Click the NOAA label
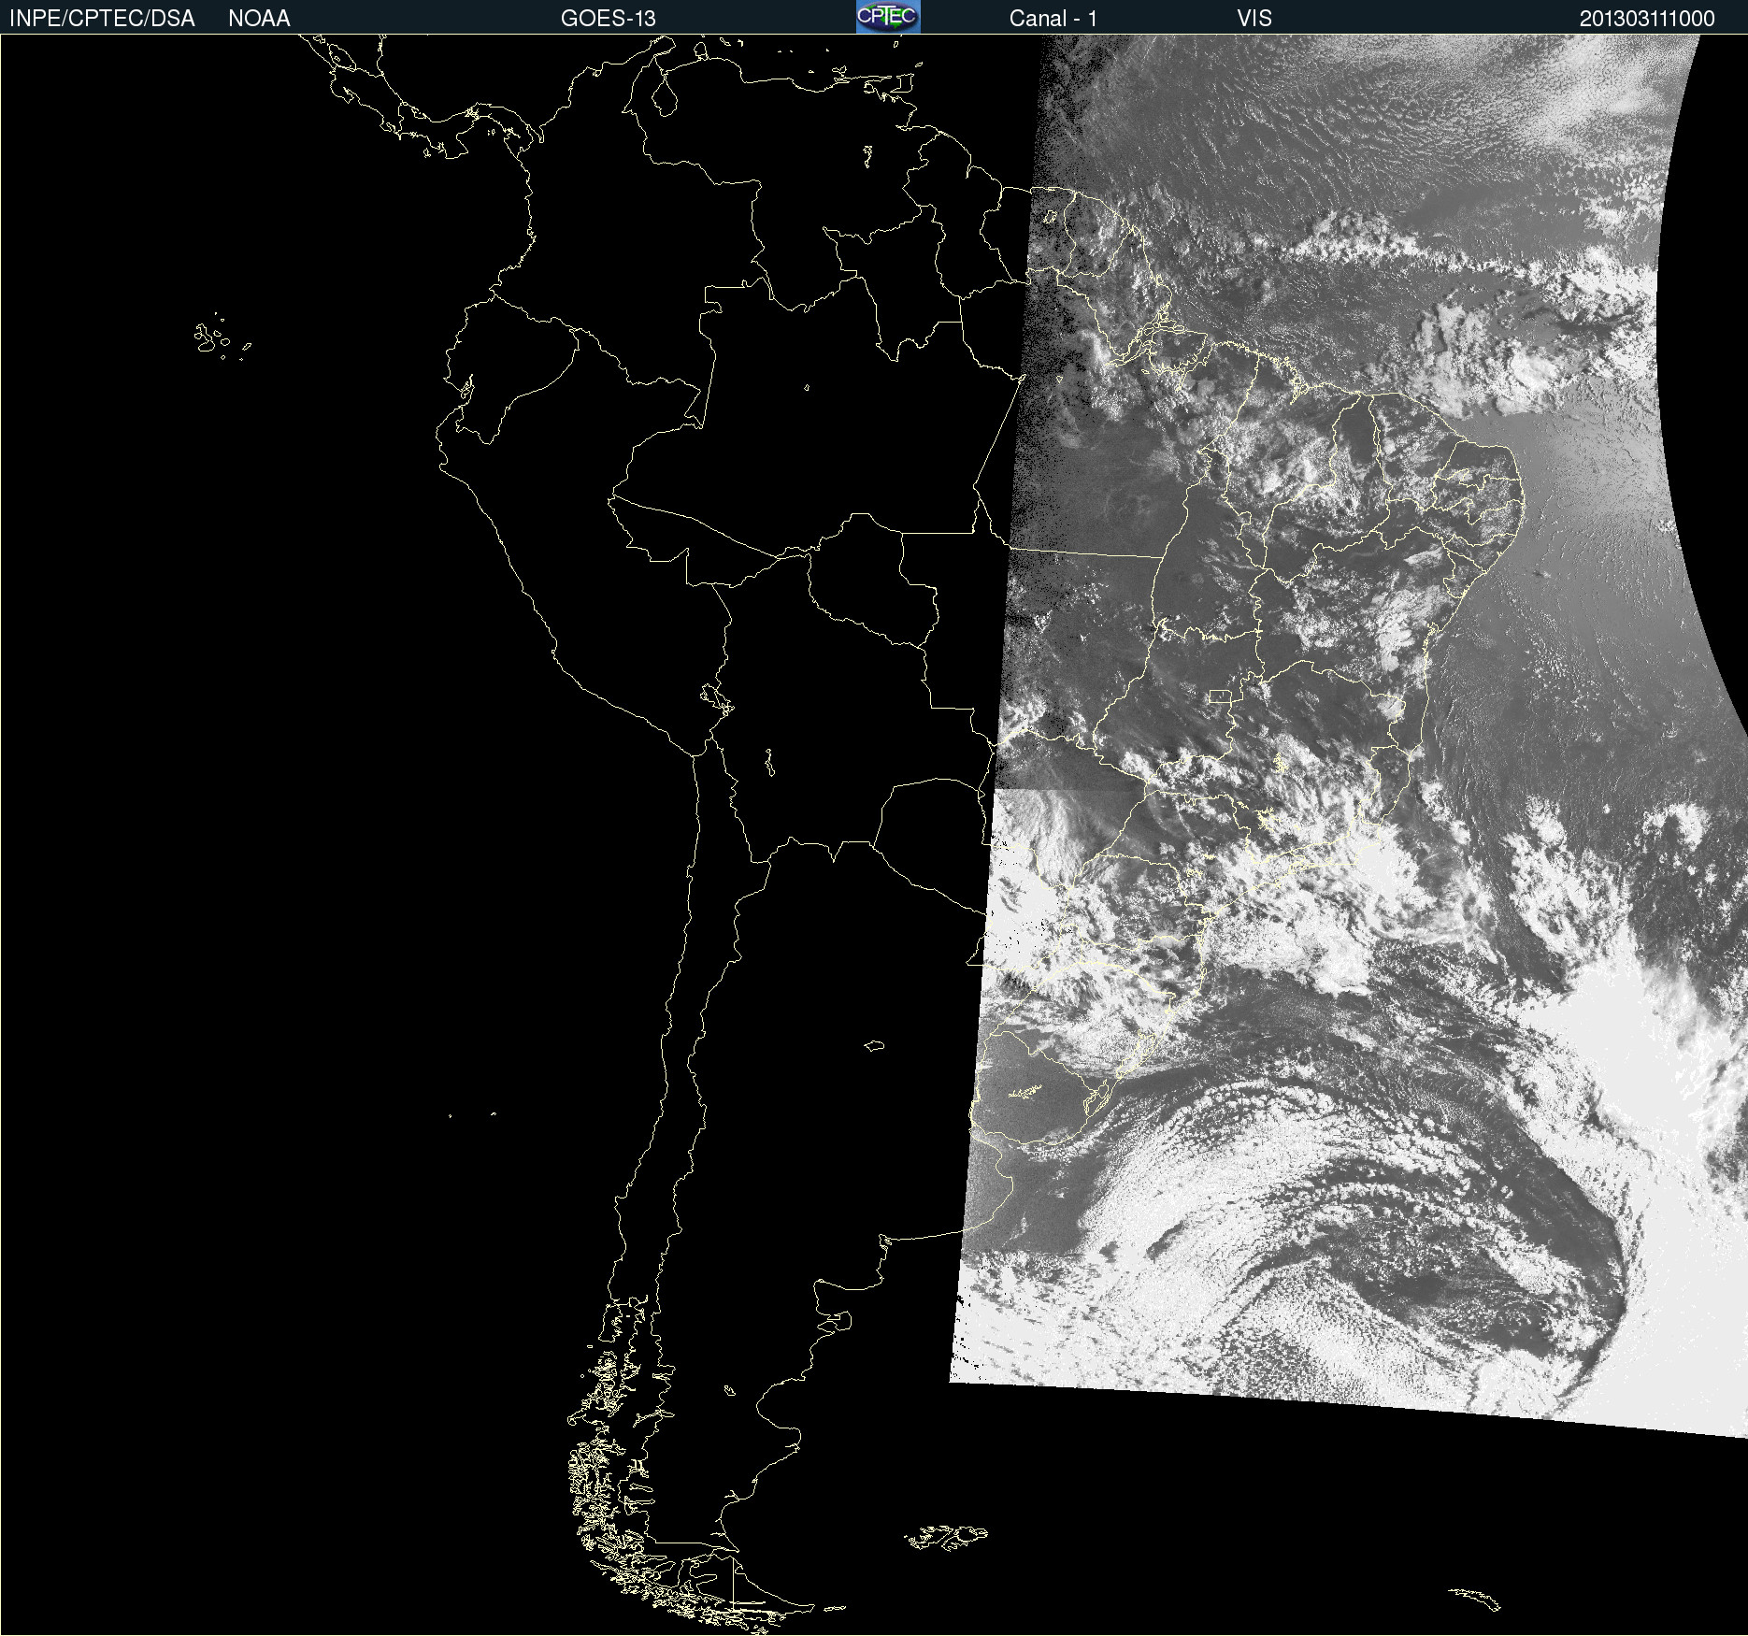The image size is (1748, 1636). pyautogui.click(x=259, y=19)
